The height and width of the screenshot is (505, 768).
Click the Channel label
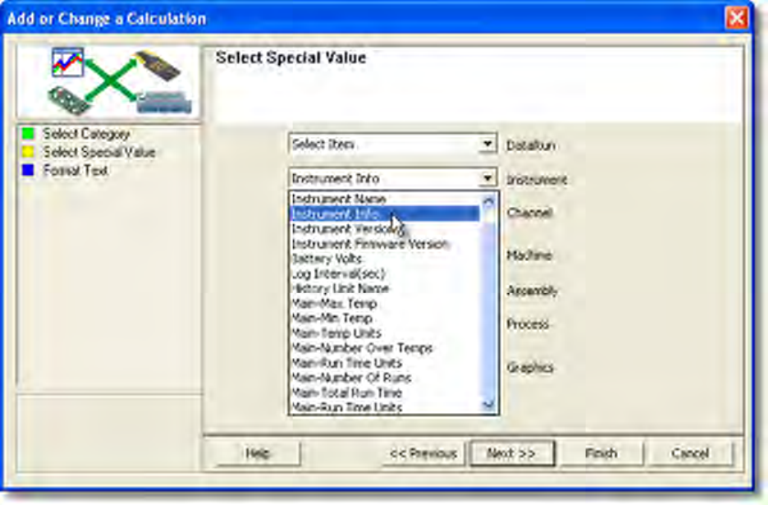pos(529,213)
